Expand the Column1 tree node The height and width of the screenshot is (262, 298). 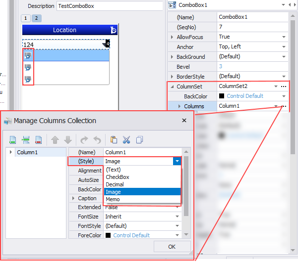tap(11, 152)
